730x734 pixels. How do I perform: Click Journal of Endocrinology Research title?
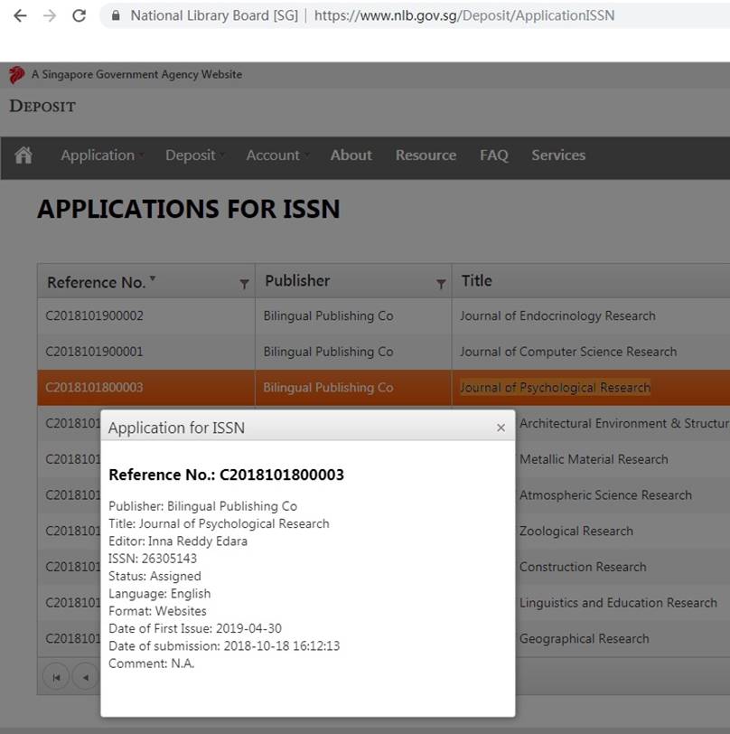pos(557,316)
